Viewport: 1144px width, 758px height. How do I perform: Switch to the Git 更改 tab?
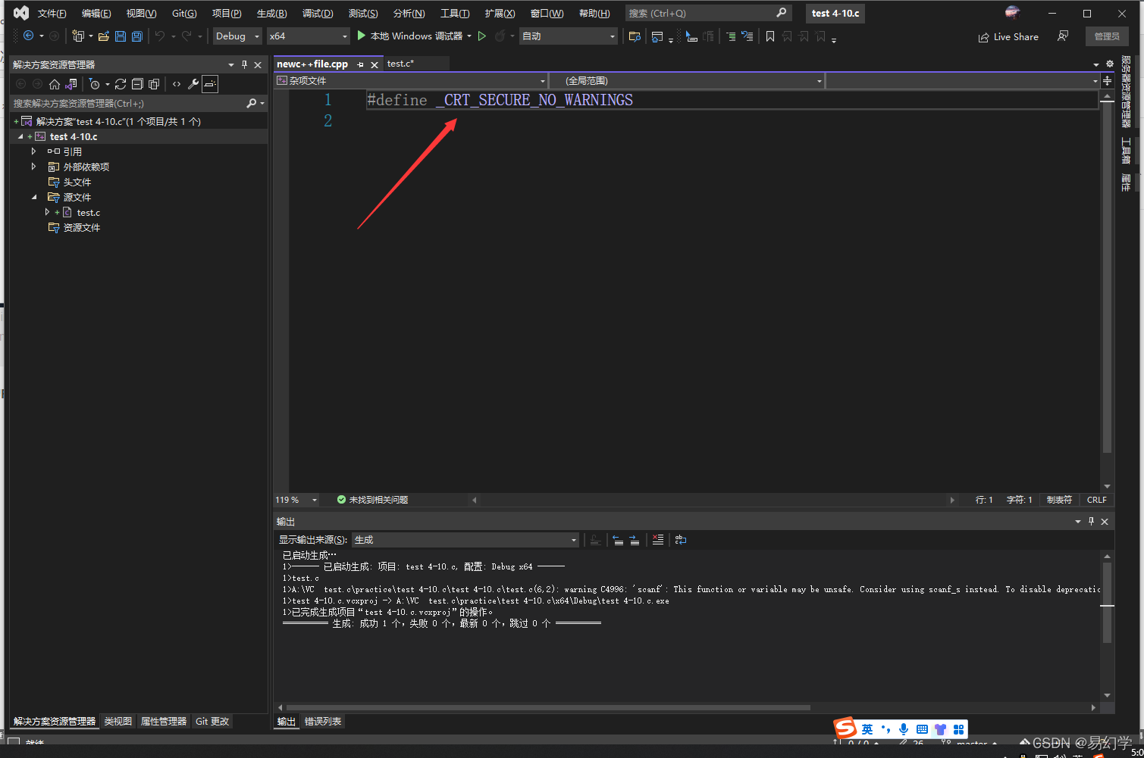(x=212, y=722)
